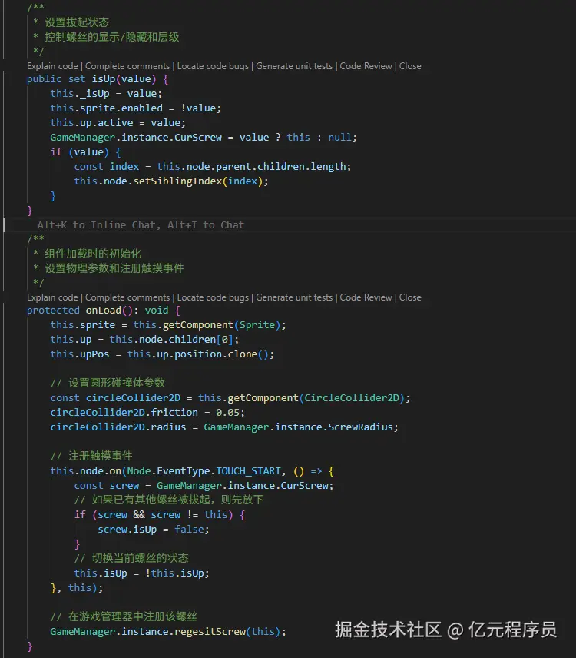Screen dimensions: 576x658
Task: Click the comment '设置拔起状态'
Action: pos(77,22)
